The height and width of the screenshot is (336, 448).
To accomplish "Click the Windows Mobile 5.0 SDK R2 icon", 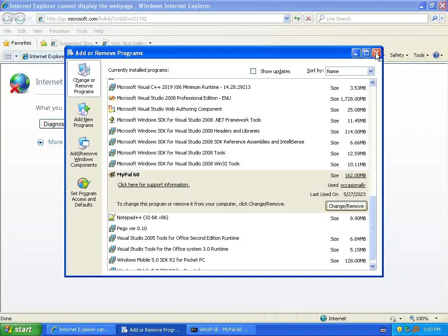I will click(112, 260).
